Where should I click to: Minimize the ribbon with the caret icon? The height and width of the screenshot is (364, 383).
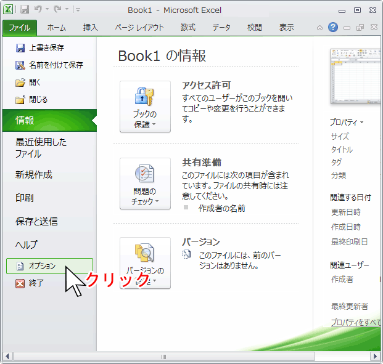[x=319, y=28]
